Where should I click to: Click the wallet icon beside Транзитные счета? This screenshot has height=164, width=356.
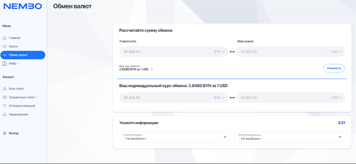tap(4, 98)
